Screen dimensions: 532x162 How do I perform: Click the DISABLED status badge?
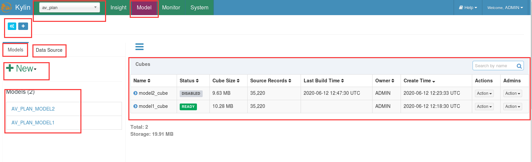coord(191,93)
